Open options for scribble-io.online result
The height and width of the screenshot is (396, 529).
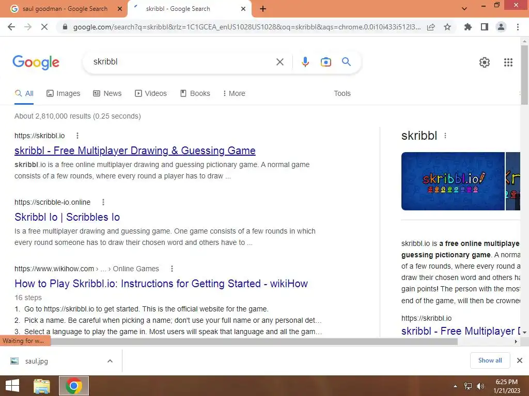pos(103,202)
